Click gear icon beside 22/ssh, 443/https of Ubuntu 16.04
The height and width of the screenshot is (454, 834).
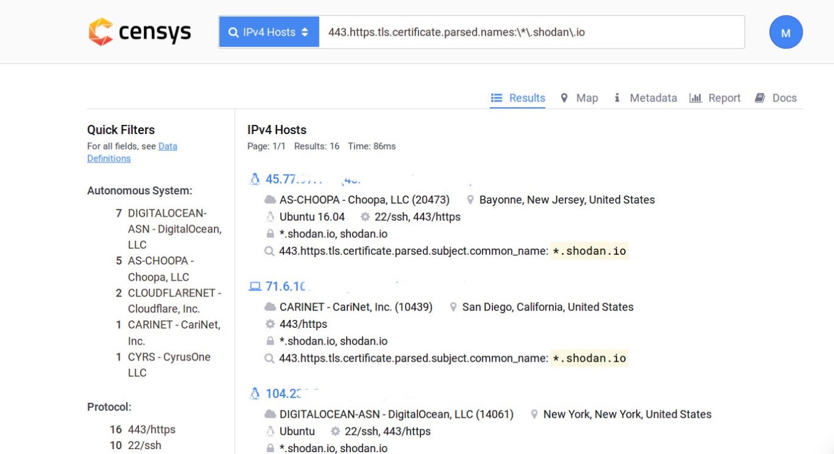tap(365, 217)
